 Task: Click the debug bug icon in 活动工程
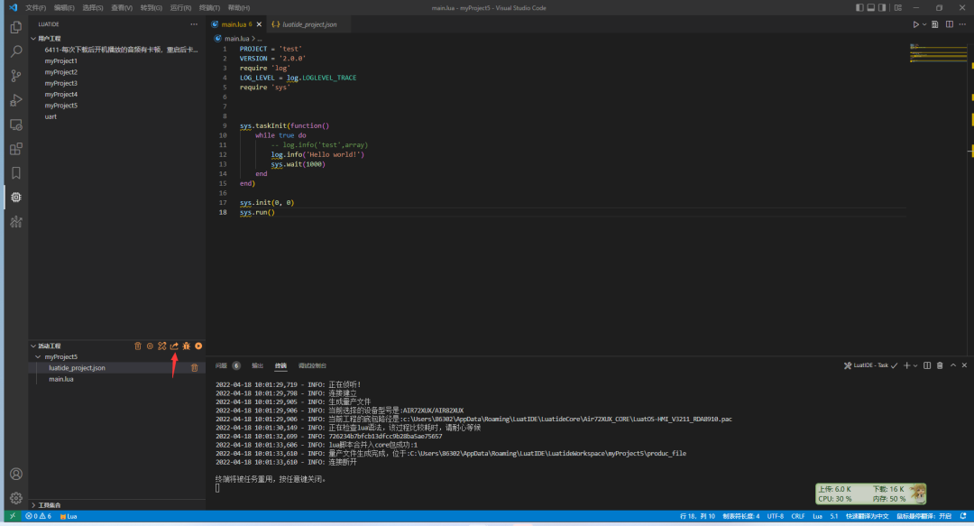coord(186,346)
